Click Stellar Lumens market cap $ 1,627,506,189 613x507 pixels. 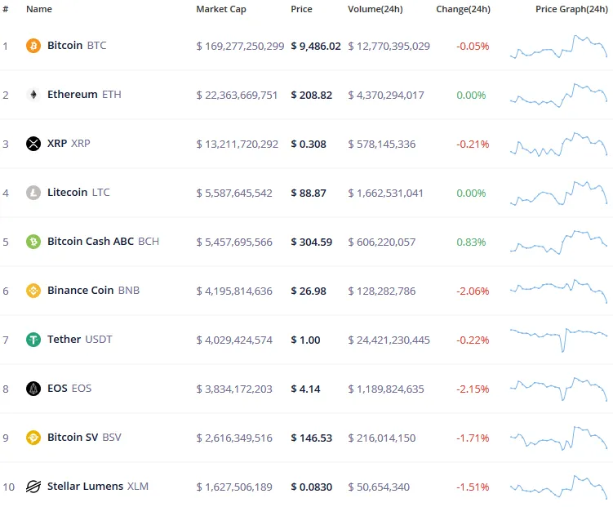[x=234, y=487]
